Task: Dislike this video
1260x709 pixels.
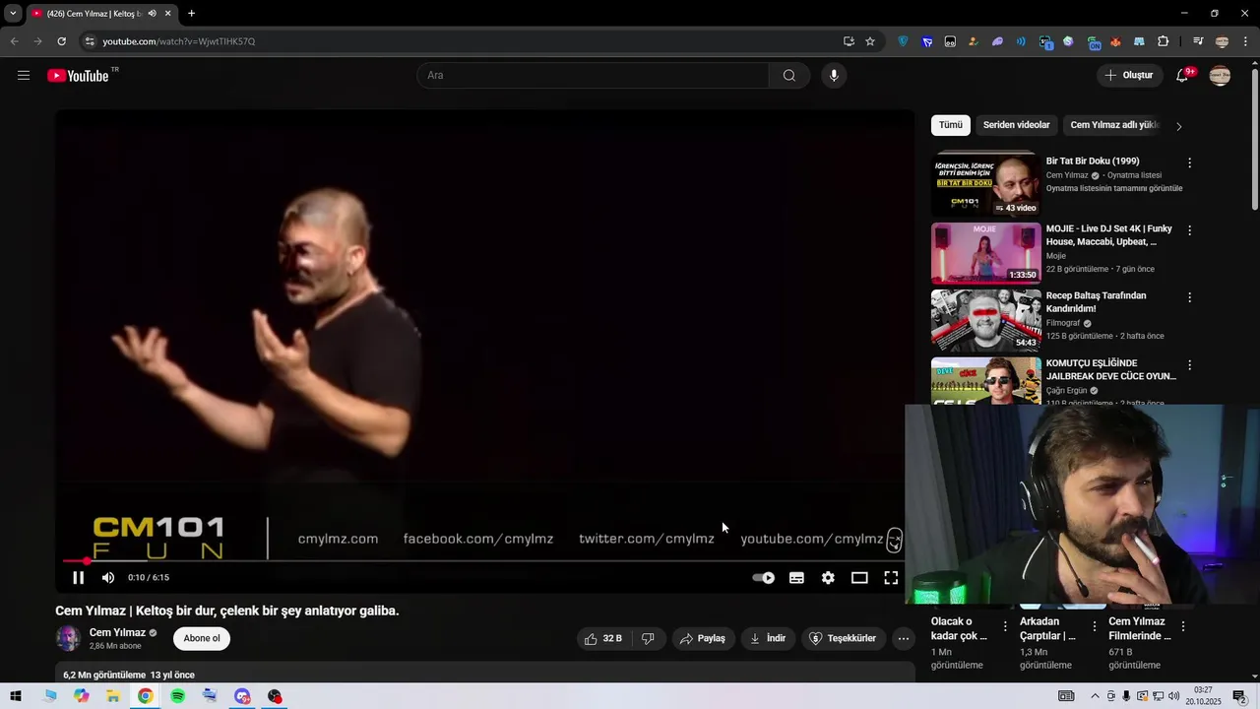Action: [648, 639]
